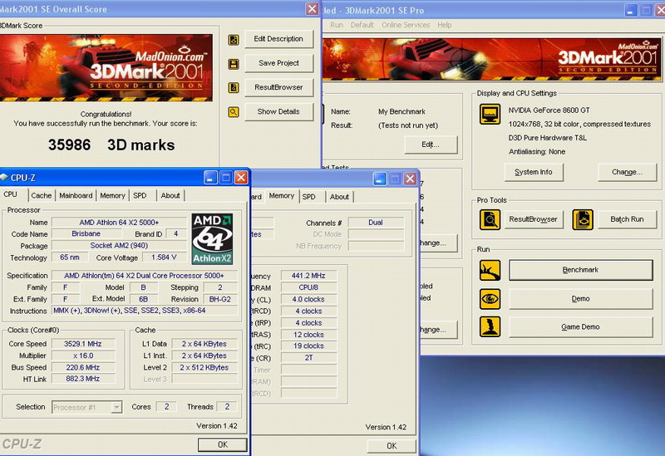Click the Level 2 cache 2 x 512 KBytes value
Screen dimensions: 665x456
204,367
